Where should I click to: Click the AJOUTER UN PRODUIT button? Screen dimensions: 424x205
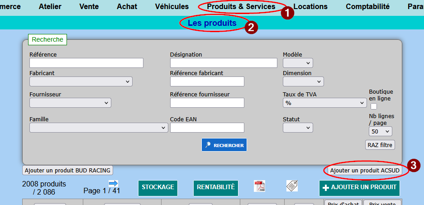coord(359,187)
